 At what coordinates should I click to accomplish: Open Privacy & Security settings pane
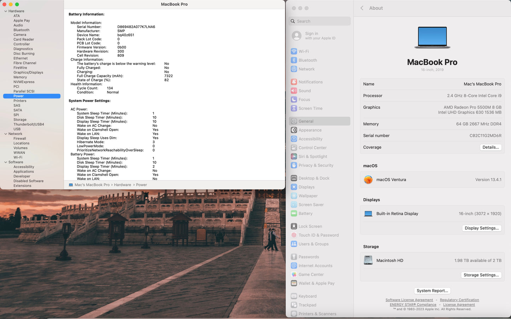click(x=315, y=165)
